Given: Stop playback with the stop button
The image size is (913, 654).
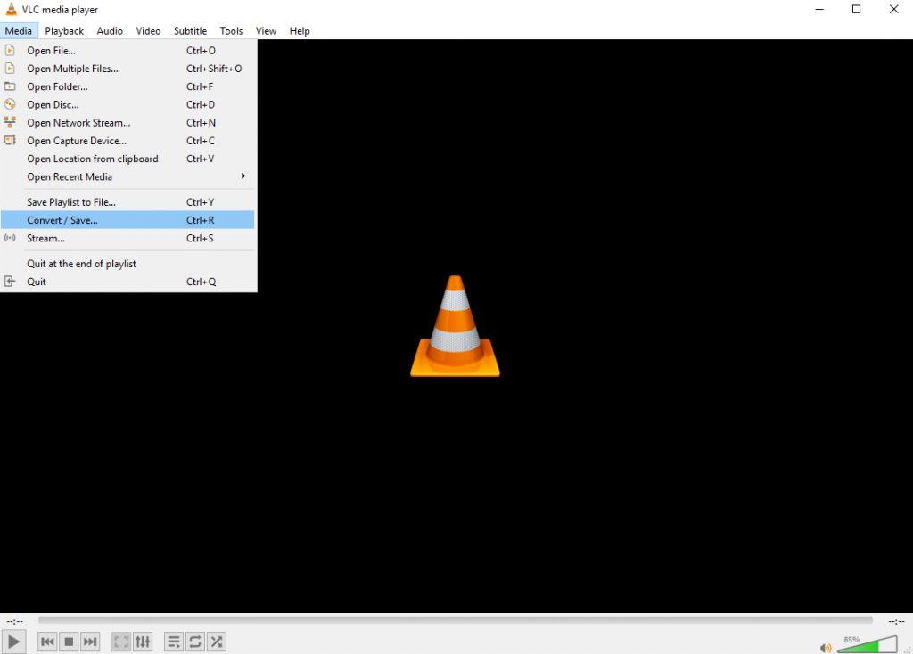Looking at the screenshot, I should coord(69,642).
